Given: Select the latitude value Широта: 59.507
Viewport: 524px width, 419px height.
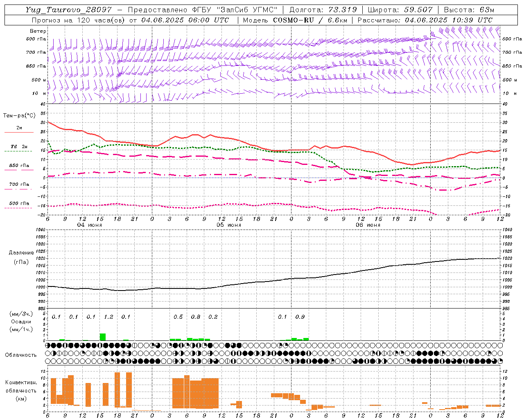Looking at the screenshot, I should (x=400, y=10).
